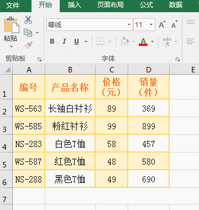This screenshot has width=199, height=210.
Task: Click the Copy icon
Action: point(28,33)
